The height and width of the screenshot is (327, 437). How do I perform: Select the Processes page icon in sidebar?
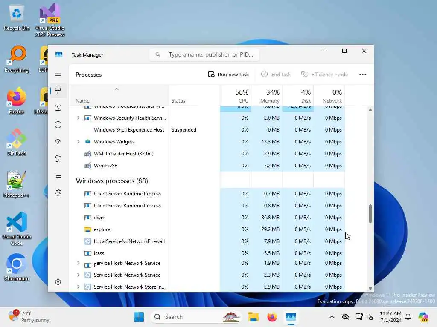click(58, 91)
